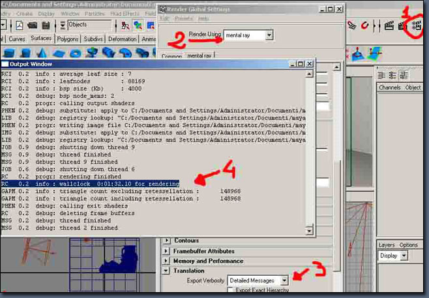Create a NURBS plane from the shelf
Viewport: 429px width, 298px height.
tap(59, 53)
